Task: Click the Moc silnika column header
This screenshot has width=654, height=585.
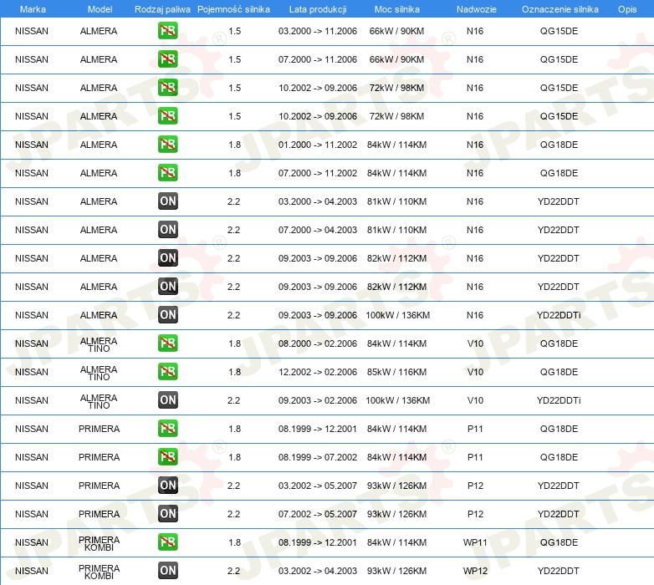Action: [x=397, y=9]
